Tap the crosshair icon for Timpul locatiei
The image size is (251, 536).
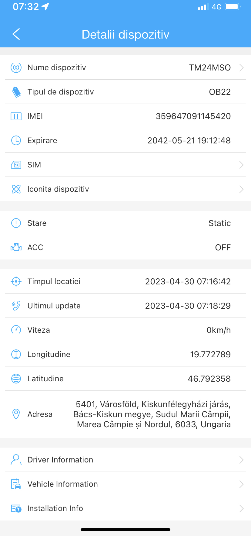point(16,281)
